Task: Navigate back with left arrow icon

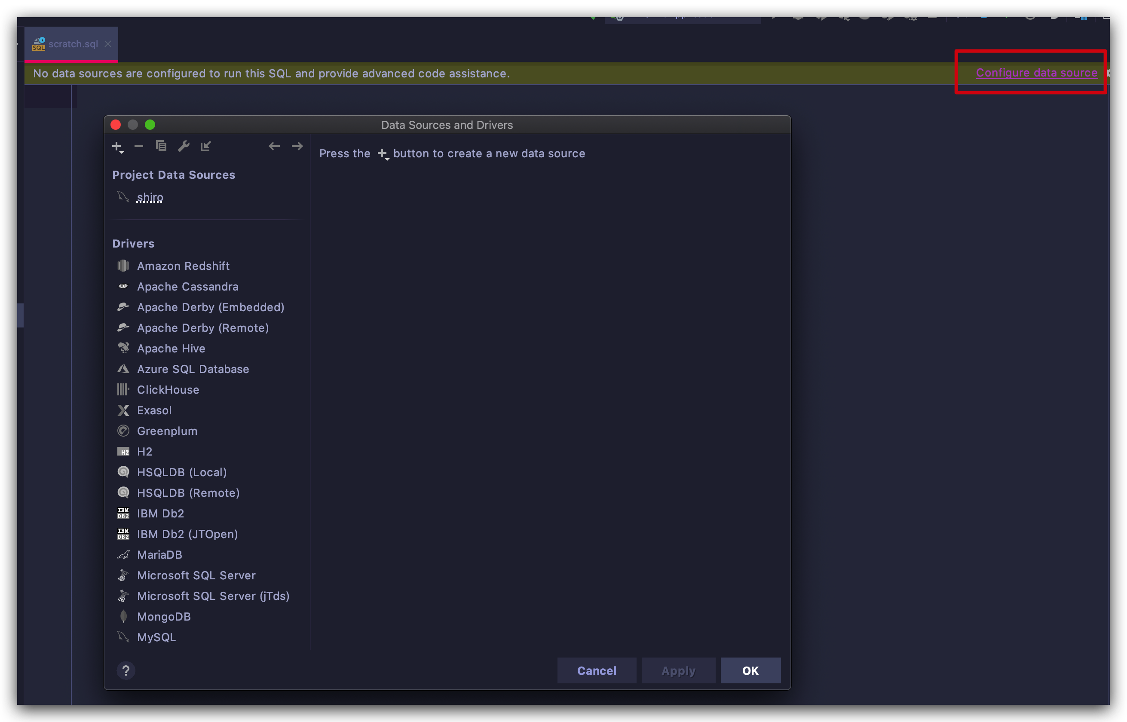Action: pos(274,146)
